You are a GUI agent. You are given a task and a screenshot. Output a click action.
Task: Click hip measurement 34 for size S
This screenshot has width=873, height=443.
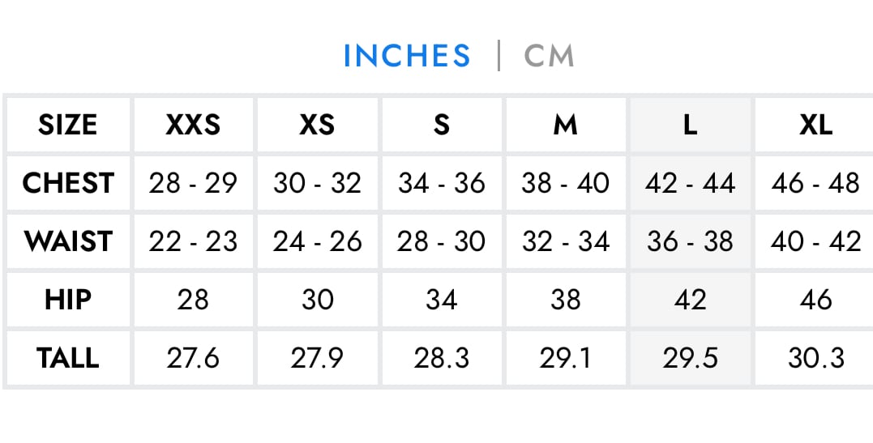tap(441, 300)
